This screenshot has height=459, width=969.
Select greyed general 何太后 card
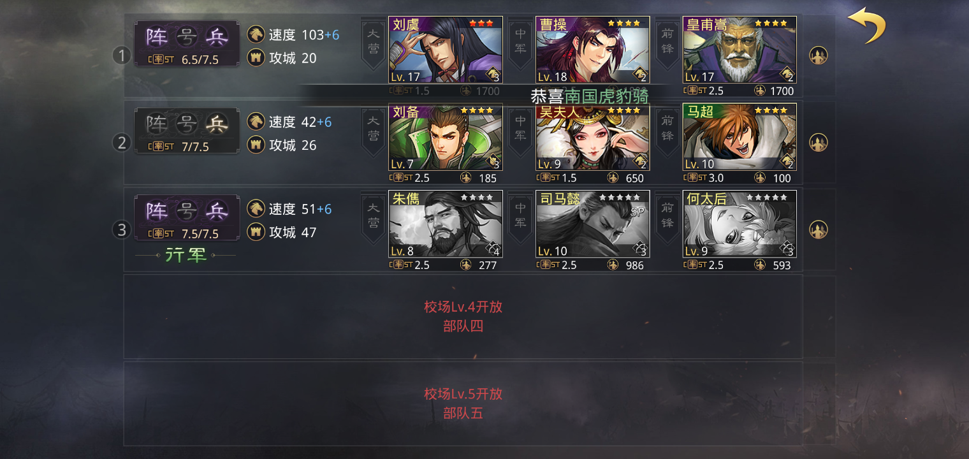[739, 224]
